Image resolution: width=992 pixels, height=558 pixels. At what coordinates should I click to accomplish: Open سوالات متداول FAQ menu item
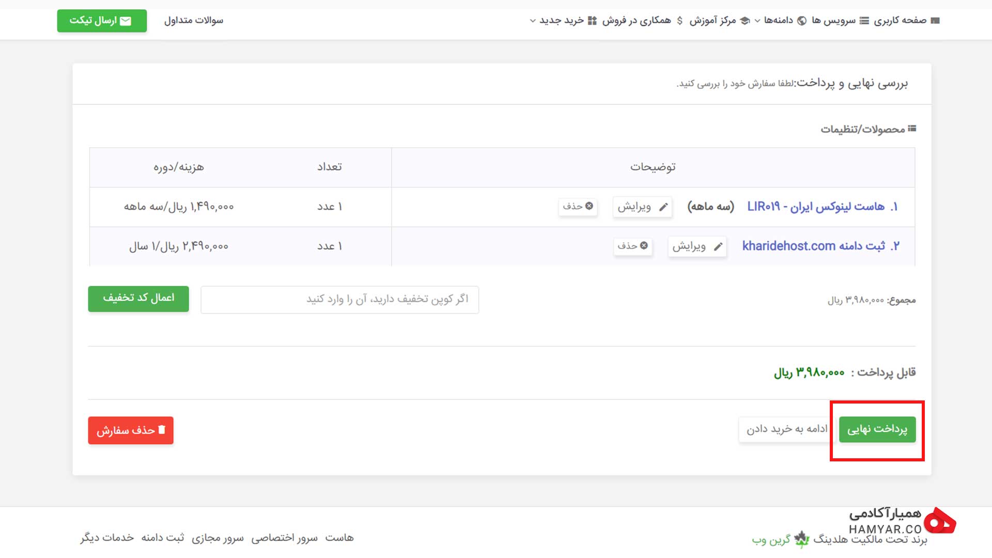[x=194, y=21]
